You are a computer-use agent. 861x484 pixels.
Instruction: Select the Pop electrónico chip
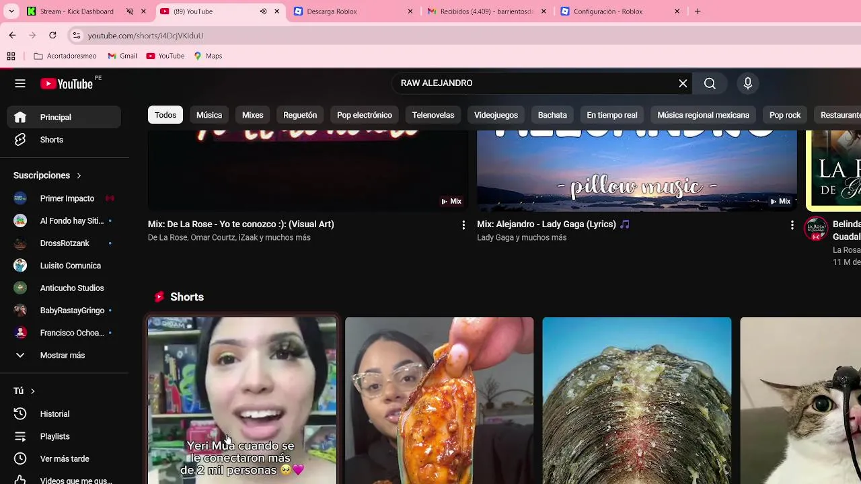tap(365, 115)
